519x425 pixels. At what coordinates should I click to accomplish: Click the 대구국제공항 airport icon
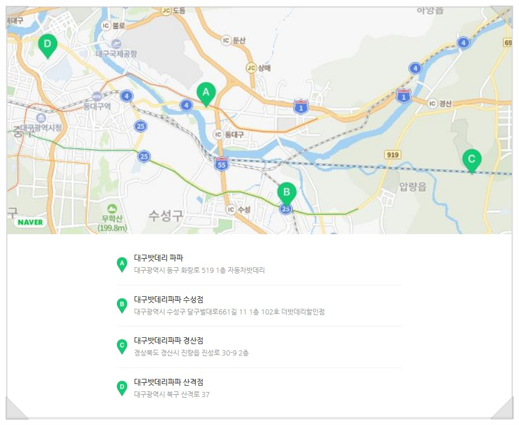[x=116, y=44]
